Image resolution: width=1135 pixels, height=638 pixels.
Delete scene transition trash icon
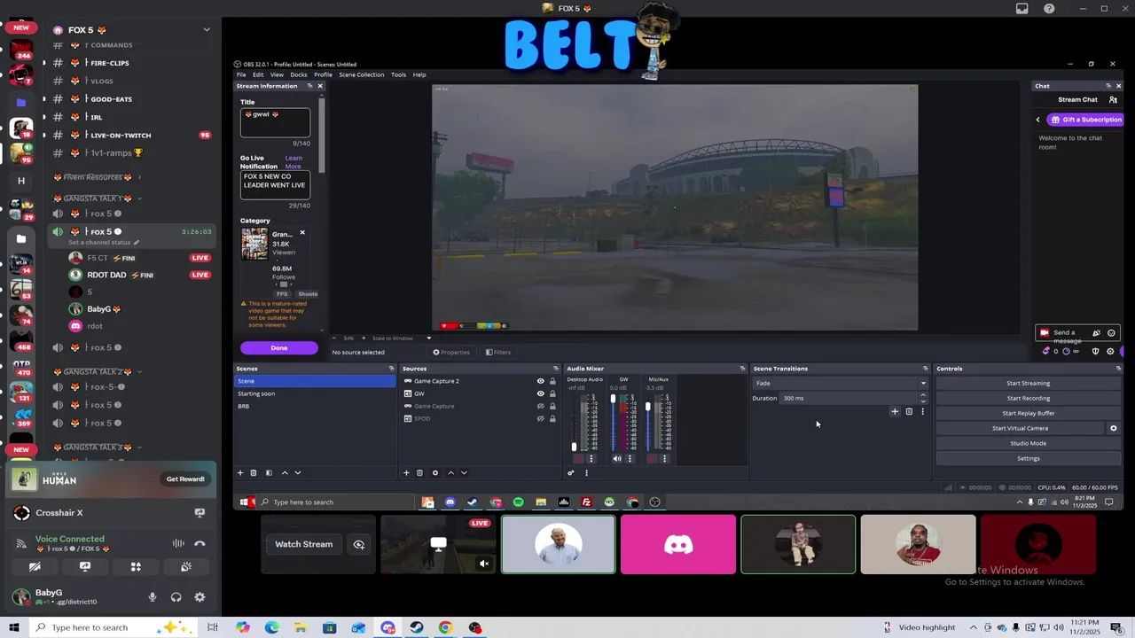point(909,411)
